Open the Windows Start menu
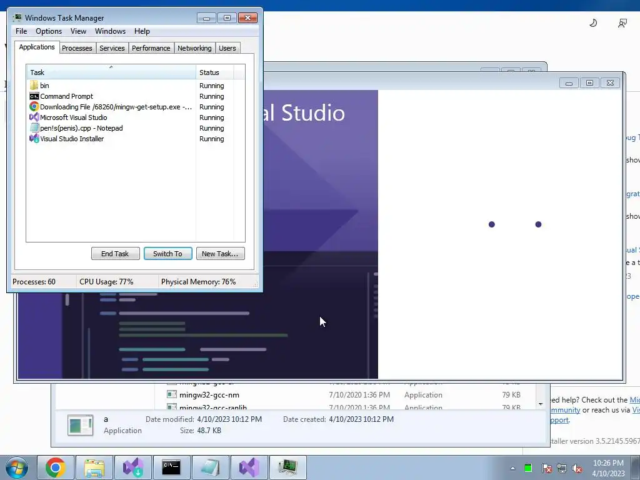640x480 pixels. coord(17,467)
